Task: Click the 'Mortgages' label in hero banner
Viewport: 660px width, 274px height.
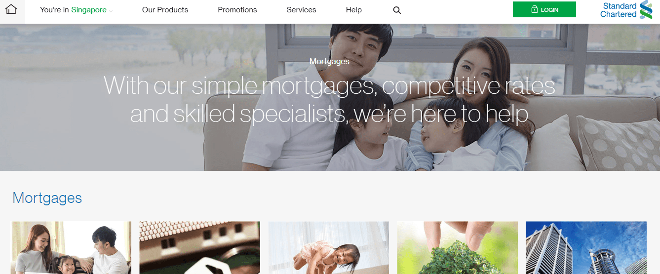Action: pyautogui.click(x=329, y=62)
